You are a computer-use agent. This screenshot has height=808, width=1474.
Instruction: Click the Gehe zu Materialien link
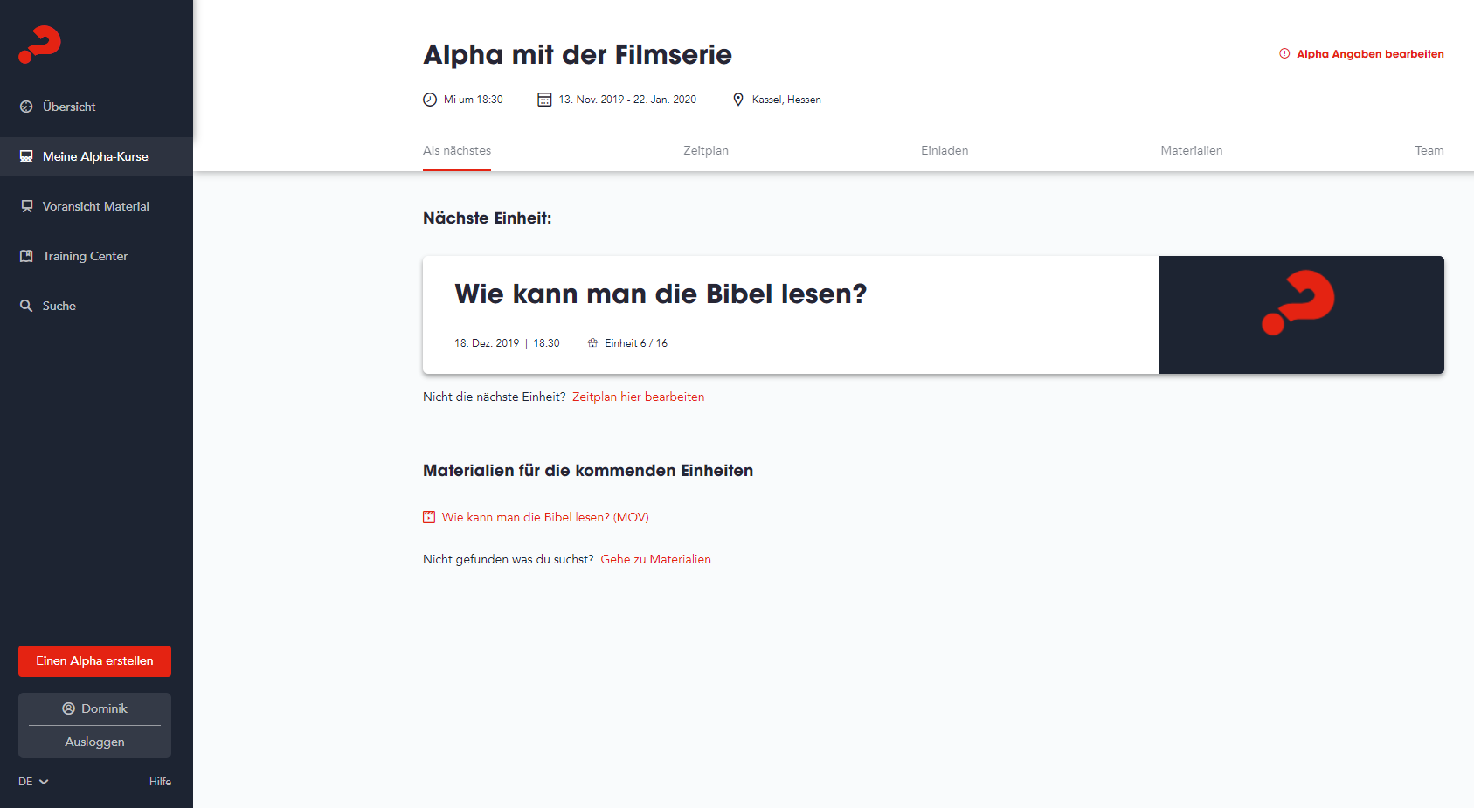(655, 559)
